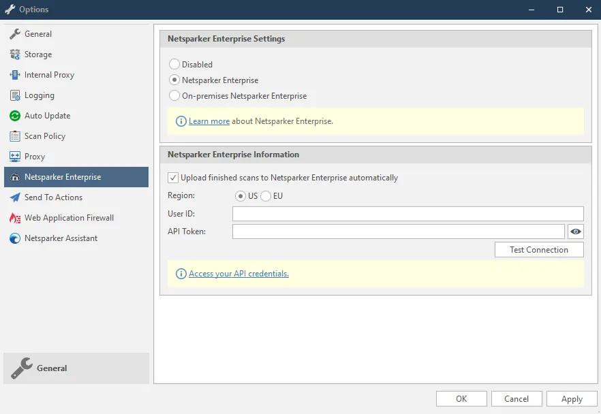Viewport: 601px width, 414px height.
Task: Go to Web Application Firewall settings
Action: coord(76,218)
